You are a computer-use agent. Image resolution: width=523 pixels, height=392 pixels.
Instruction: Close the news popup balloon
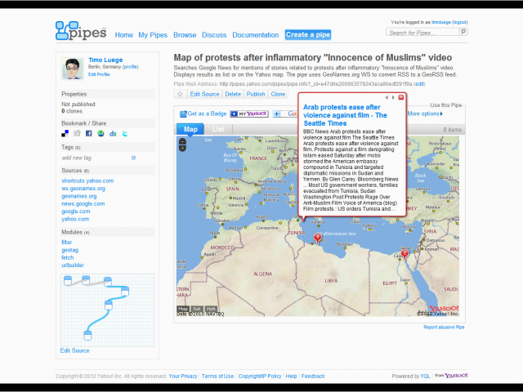401,97
